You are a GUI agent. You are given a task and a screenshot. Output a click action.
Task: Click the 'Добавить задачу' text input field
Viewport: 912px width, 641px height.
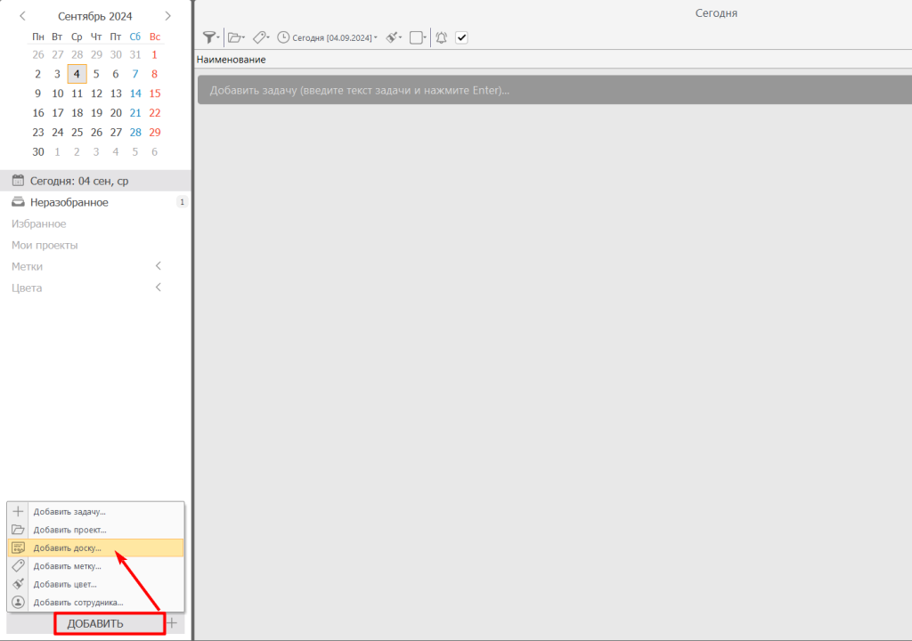click(x=554, y=90)
